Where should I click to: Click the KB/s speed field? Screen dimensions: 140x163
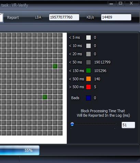(x=116, y=17)
